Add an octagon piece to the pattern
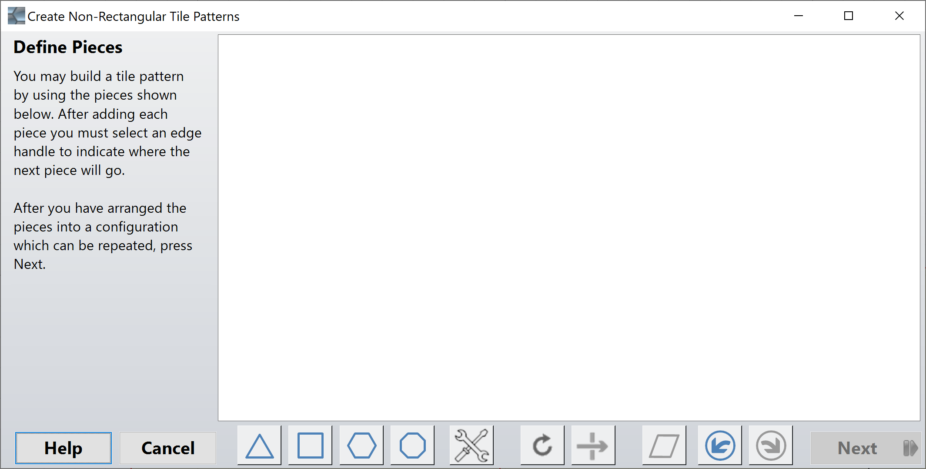This screenshot has width=926, height=469. click(412, 446)
